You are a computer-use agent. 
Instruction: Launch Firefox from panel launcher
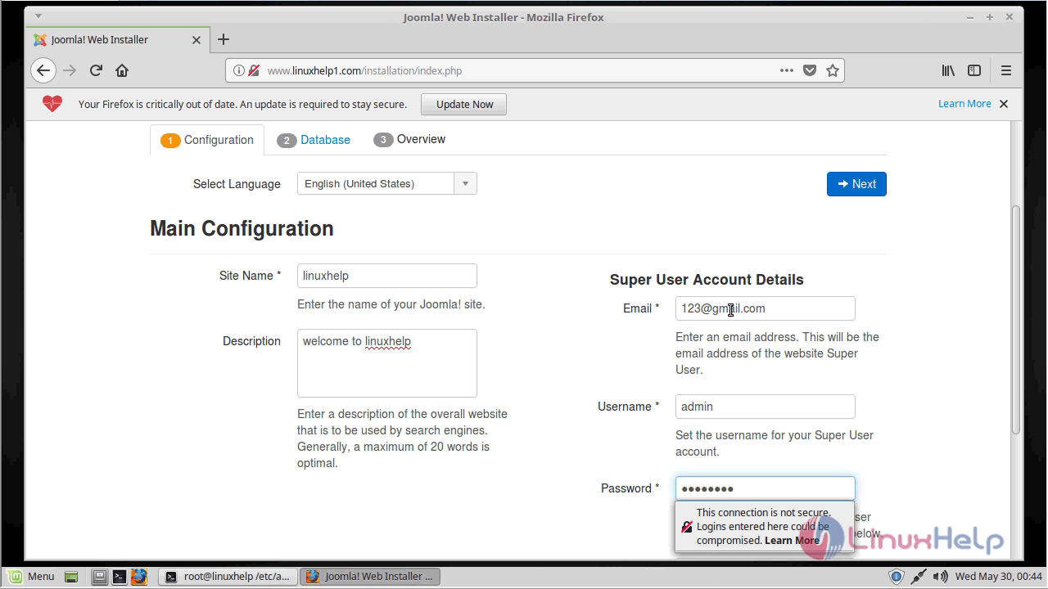tap(138, 576)
